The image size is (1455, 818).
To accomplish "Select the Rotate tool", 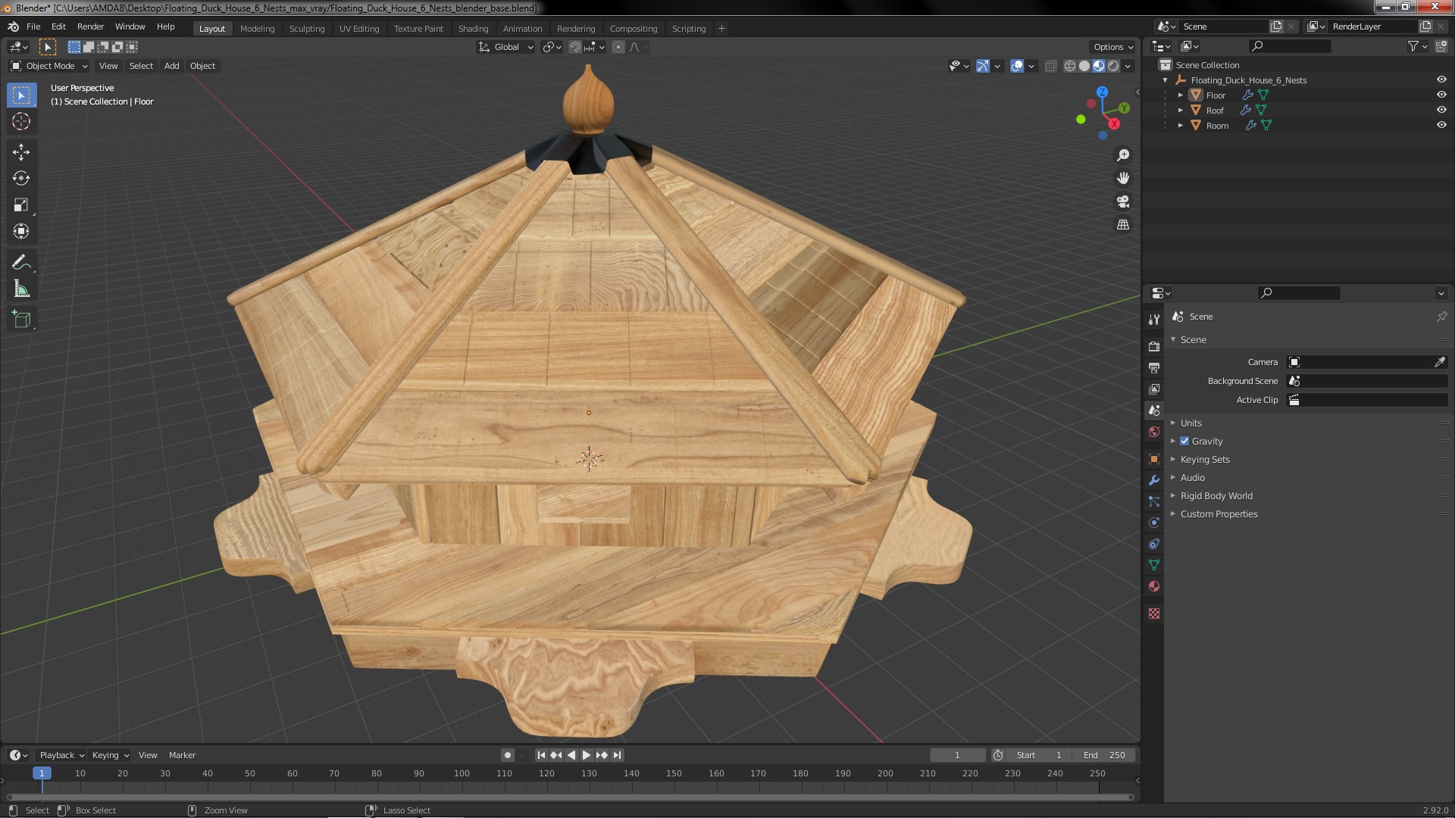I will [x=21, y=179].
